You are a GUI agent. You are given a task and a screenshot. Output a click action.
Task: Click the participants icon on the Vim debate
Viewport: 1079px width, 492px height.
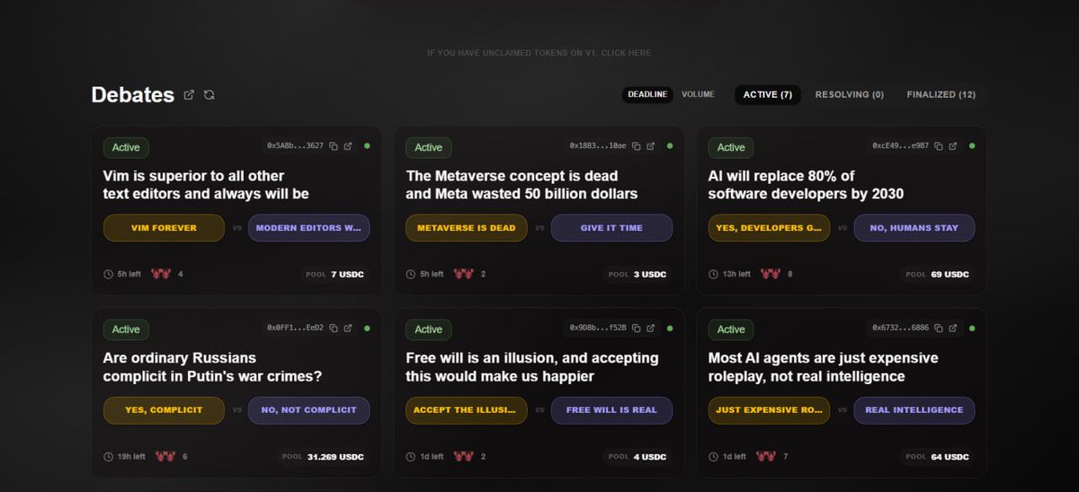coord(161,274)
